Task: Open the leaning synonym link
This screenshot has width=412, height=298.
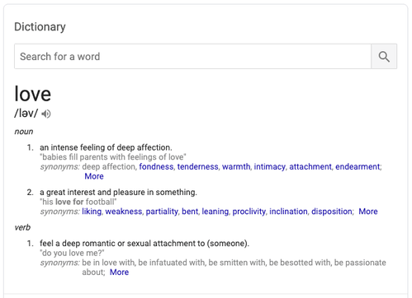Action: (x=215, y=212)
